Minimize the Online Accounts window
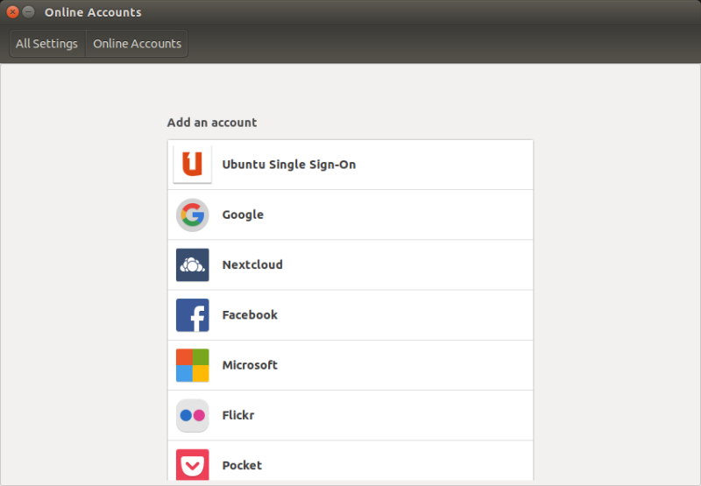Viewport: 701px width, 486px height. tap(28, 12)
